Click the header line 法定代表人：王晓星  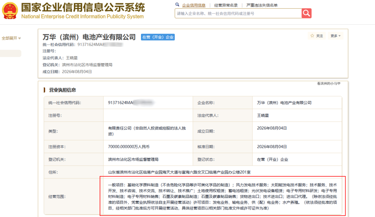[60, 58]
